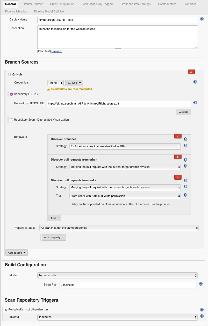Open the Property strategy dropdown

tap(119, 228)
